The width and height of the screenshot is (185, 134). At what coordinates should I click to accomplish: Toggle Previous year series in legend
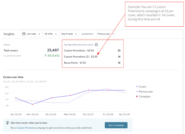pos(145,91)
